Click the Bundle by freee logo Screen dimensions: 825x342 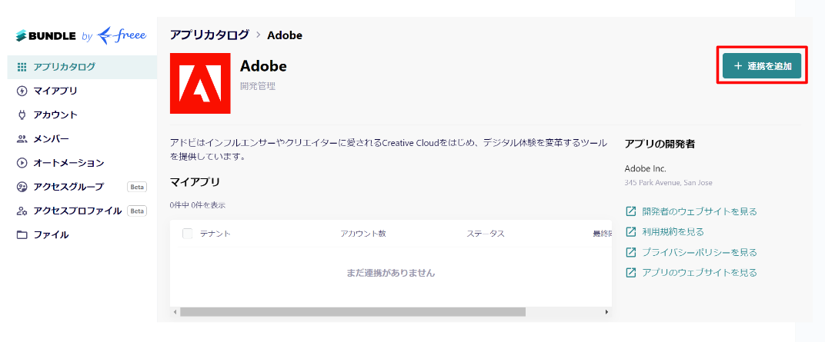[81, 35]
